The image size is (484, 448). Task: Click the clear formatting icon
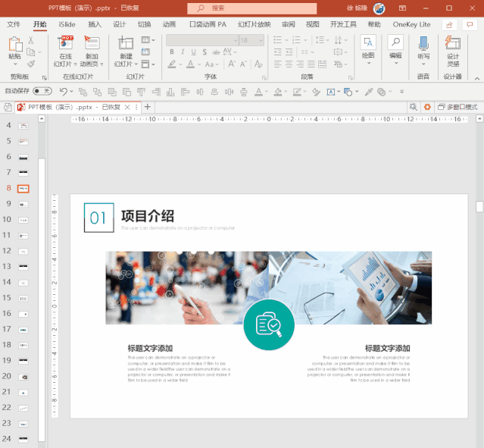pos(258,64)
